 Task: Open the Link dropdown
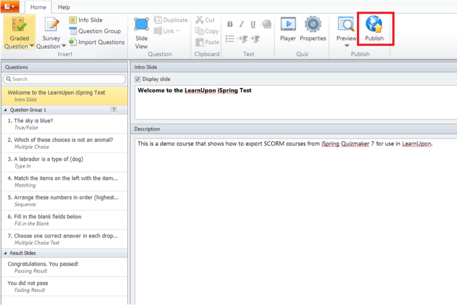tap(167, 31)
